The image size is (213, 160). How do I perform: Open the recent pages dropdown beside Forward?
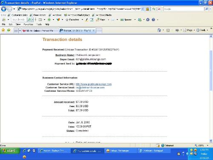pyautogui.click(x=14, y=9)
